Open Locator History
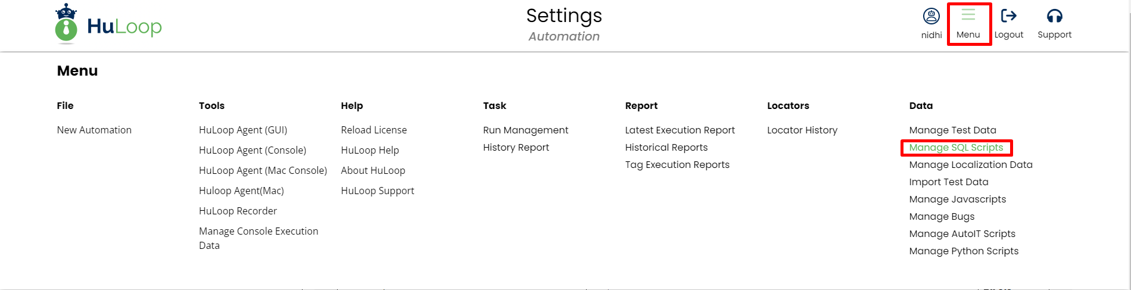The width and height of the screenshot is (1131, 290). point(802,130)
